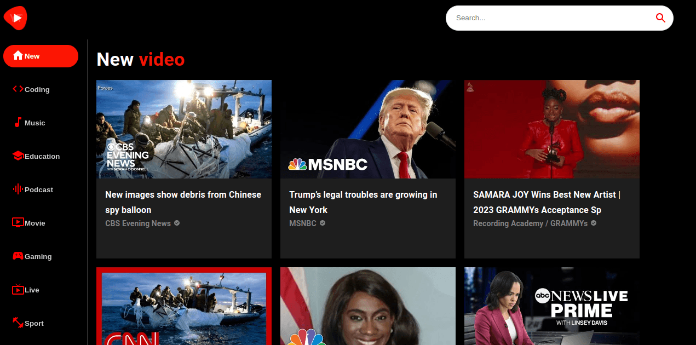
Task: Open the ABC News Live Prime thumbnail
Action: [x=552, y=306]
